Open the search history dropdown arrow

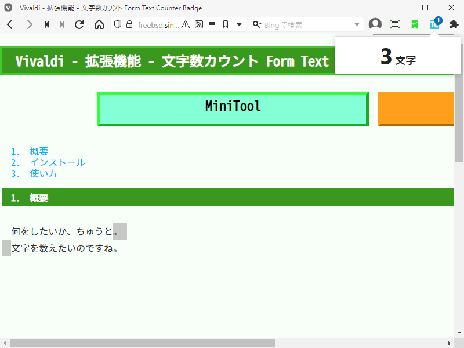tap(357, 24)
